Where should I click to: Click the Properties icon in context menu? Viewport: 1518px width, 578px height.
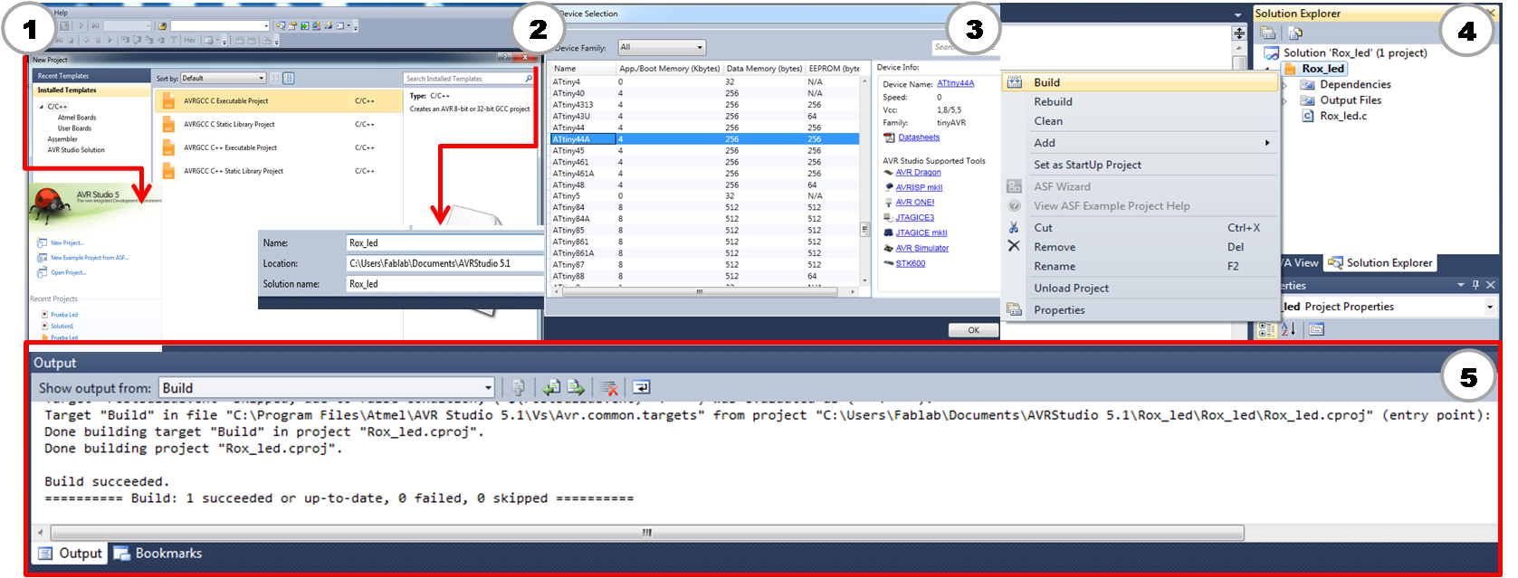click(1015, 309)
